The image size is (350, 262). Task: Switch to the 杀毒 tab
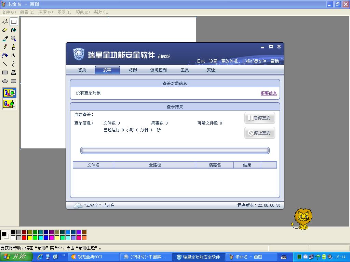(x=107, y=70)
